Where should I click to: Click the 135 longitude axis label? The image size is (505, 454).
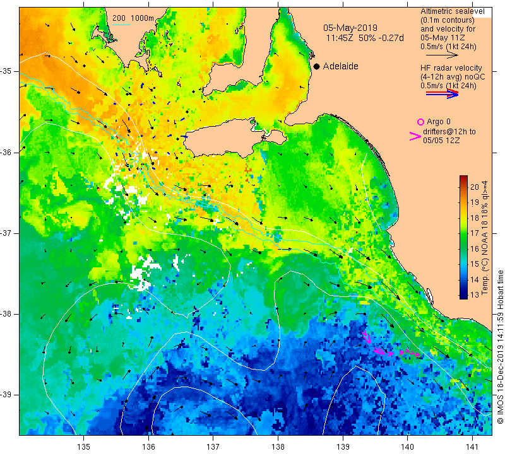[x=84, y=446]
